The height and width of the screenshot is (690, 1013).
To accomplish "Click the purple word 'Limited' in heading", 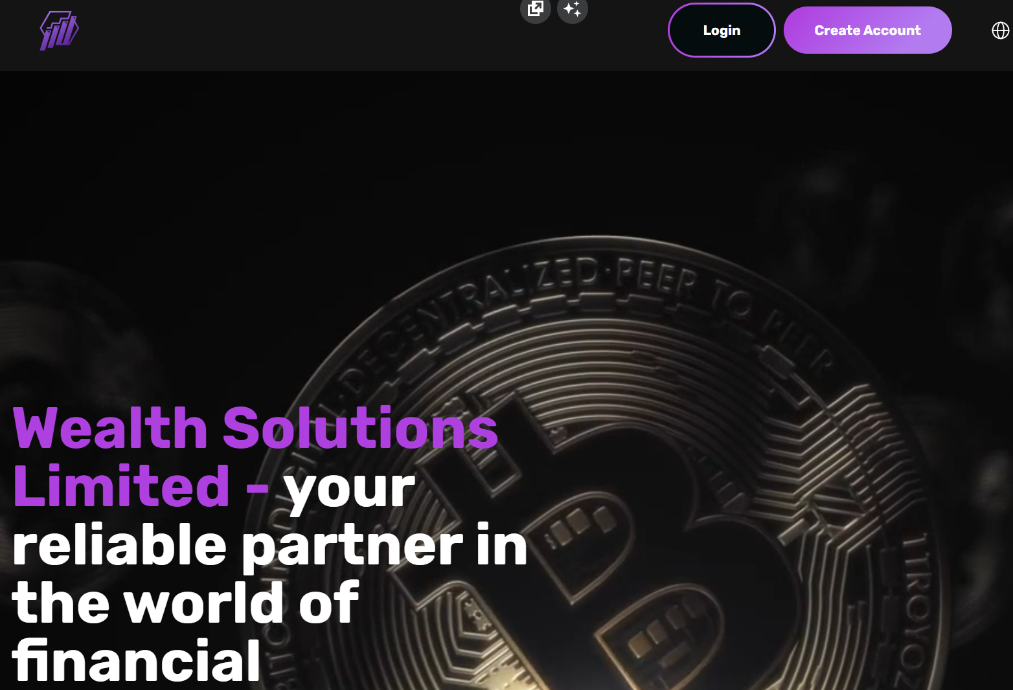I will tap(121, 486).
